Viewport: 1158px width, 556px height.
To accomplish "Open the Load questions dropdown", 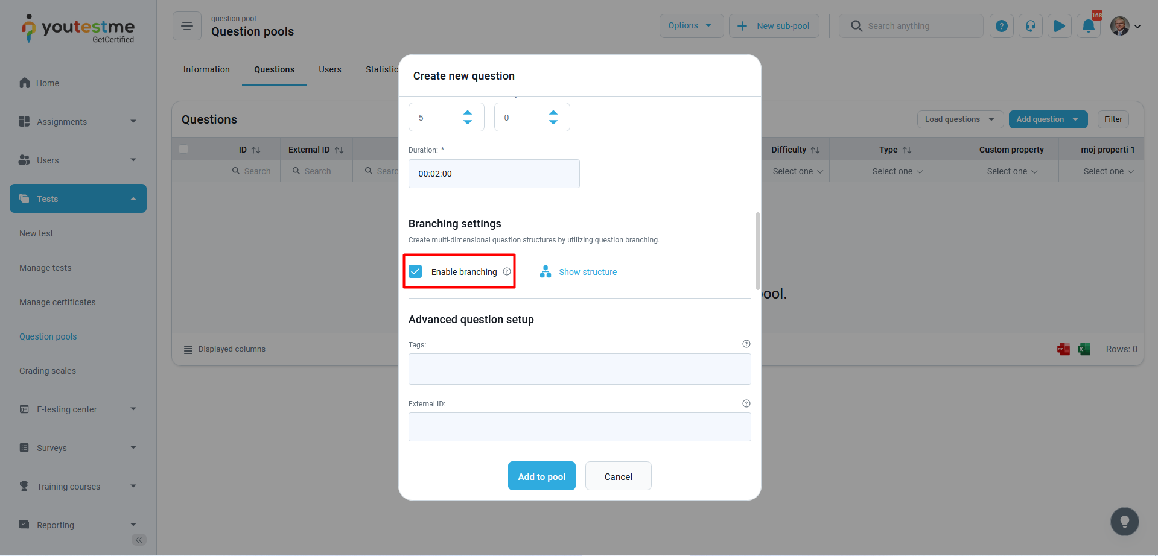I will [x=959, y=119].
